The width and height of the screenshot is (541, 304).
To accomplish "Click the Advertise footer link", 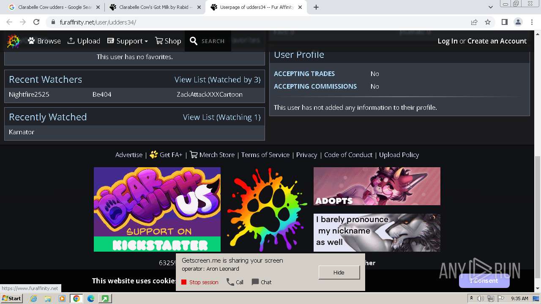I will tap(129, 155).
